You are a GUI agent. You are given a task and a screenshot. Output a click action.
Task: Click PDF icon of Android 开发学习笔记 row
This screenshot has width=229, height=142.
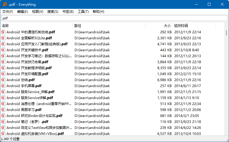(x=3, y=56)
